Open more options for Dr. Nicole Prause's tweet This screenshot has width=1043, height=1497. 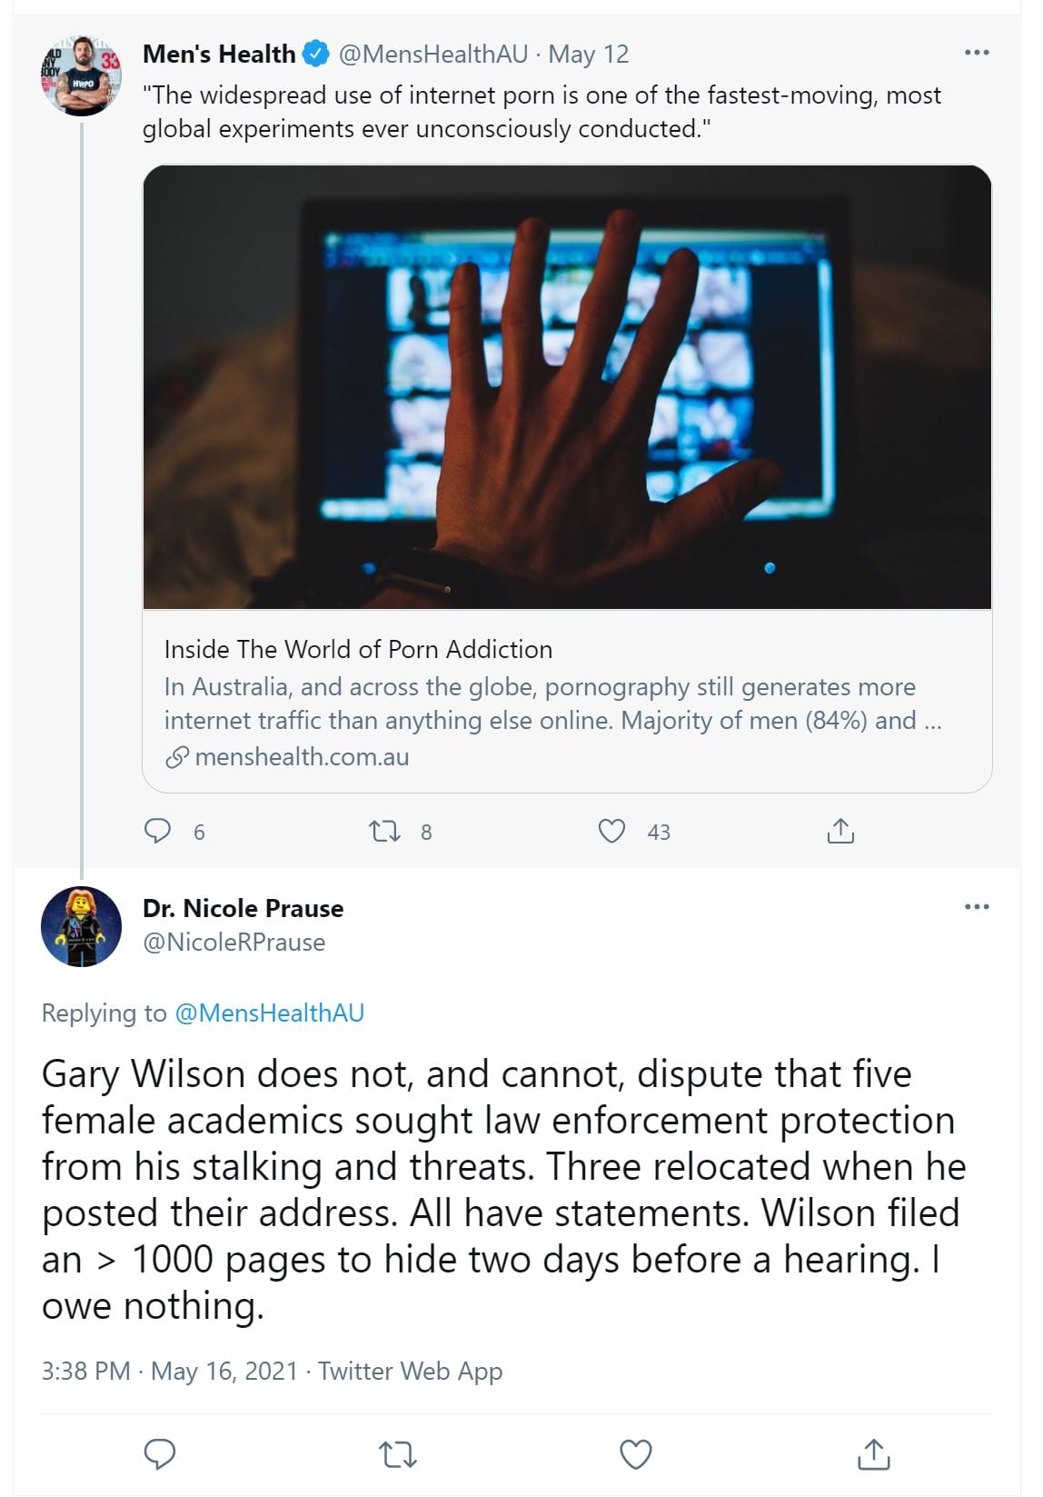(x=977, y=907)
